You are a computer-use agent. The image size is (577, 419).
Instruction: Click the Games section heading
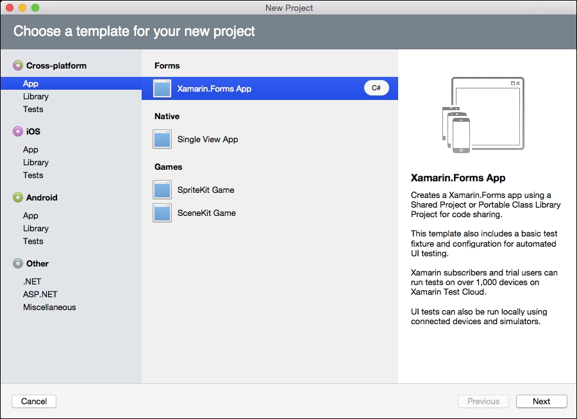(168, 167)
